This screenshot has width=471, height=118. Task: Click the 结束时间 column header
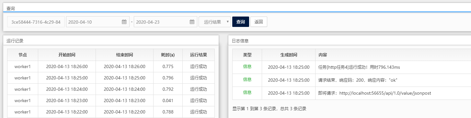124,55
